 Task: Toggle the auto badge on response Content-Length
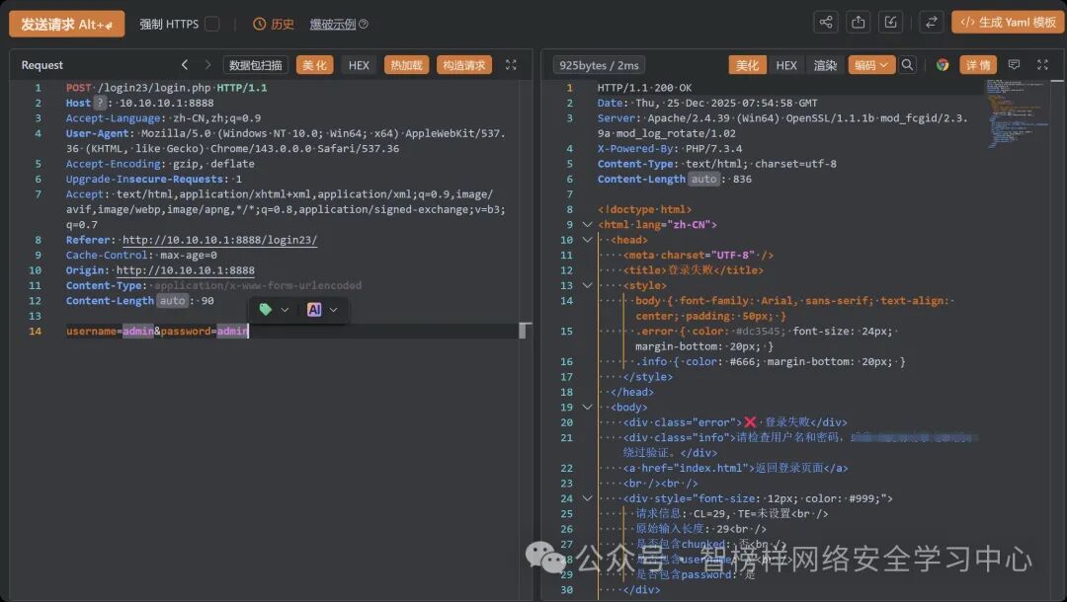coord(703,179)
